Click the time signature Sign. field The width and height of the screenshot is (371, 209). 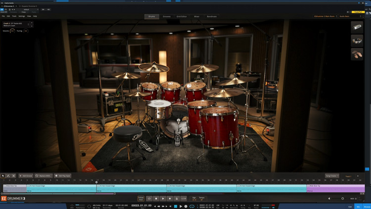194,199
